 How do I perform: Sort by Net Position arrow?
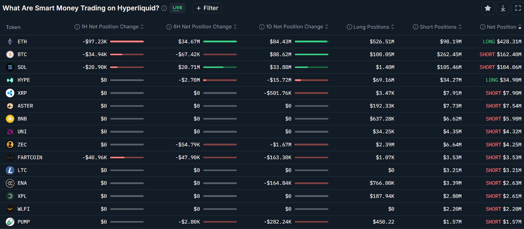point(520,27)
